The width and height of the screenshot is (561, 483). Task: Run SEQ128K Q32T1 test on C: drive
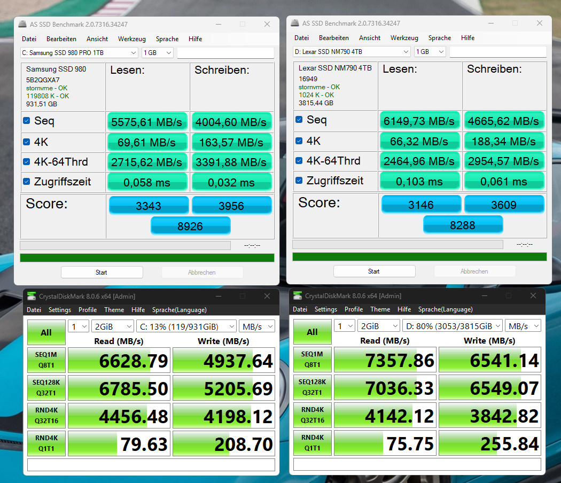46,387
